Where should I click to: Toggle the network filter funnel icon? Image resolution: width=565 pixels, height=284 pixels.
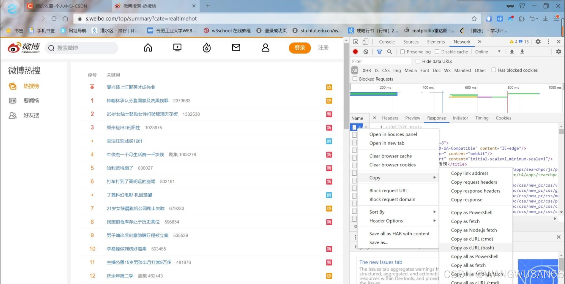tap(379, 52)
